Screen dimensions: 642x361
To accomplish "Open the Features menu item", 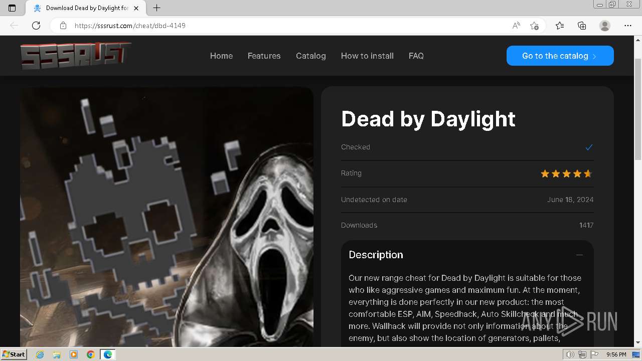I will click(264, 56).
